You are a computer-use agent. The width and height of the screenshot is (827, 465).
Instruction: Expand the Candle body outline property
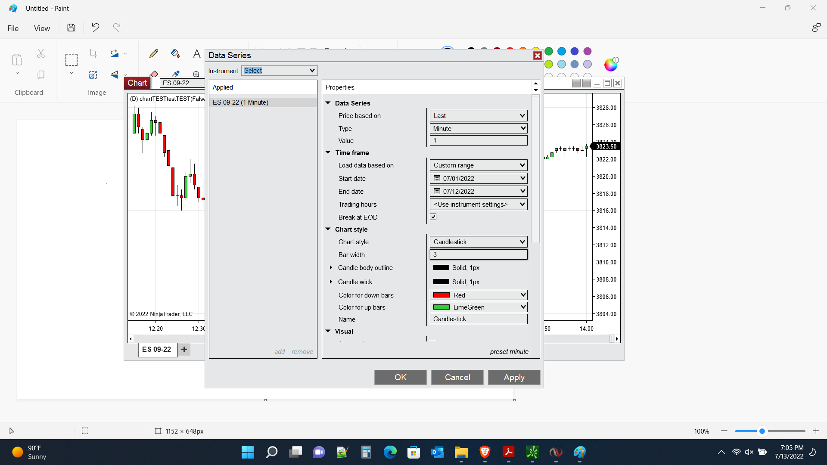[x=331, y=268]
